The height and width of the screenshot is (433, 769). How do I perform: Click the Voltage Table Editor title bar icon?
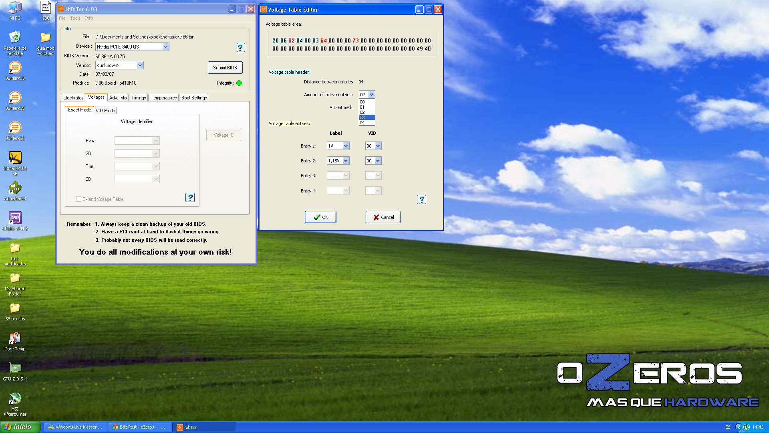[x=264, y=9]
